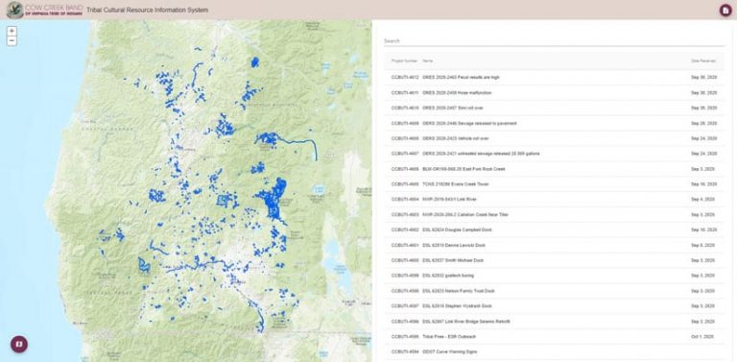Open the Nelson Family Trust Dock row

[554, 291]
